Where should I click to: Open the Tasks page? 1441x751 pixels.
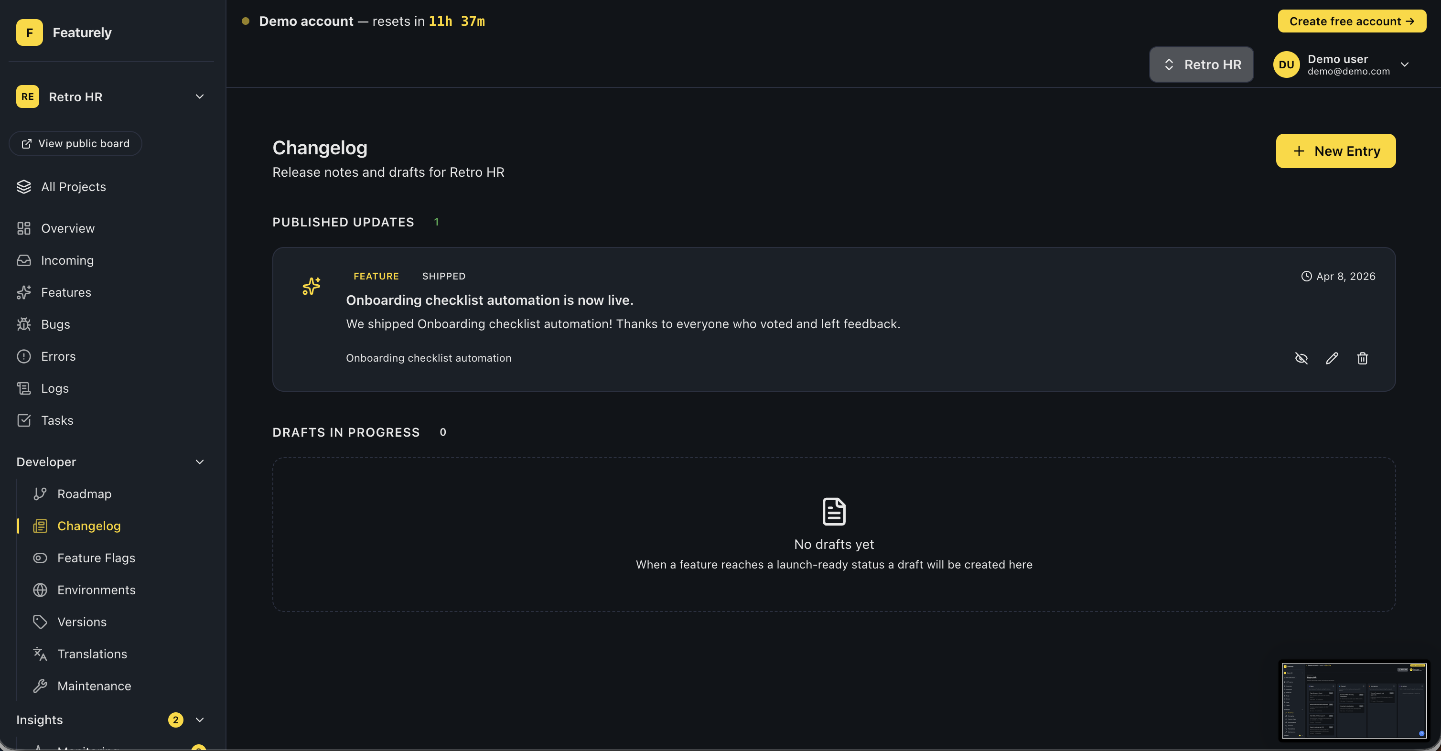coord(56,420)
